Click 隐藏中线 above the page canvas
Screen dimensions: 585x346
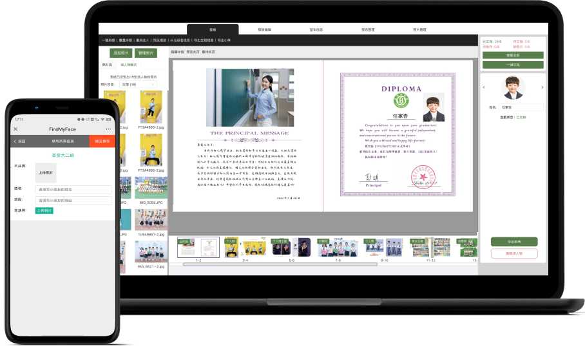pos(178,51)
